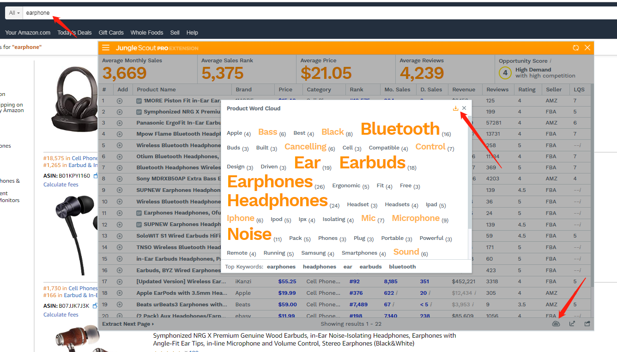Open Calculate fees link under ASIN B01KPYI160
Image resolution: width=617 pixels, height=352 pixels.
pyautogui.click(x=61, y=185)
